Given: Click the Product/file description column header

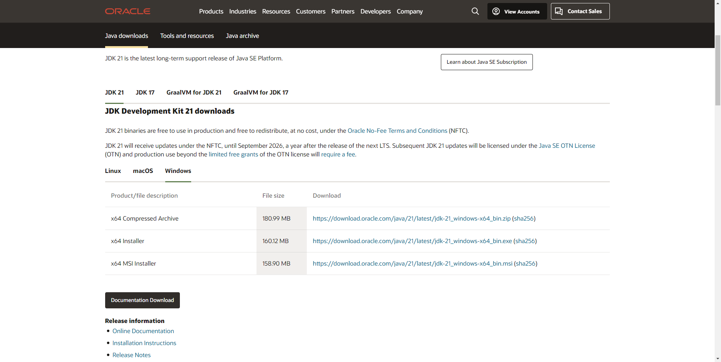Looking at the screenshot, I should click(144, 195).
